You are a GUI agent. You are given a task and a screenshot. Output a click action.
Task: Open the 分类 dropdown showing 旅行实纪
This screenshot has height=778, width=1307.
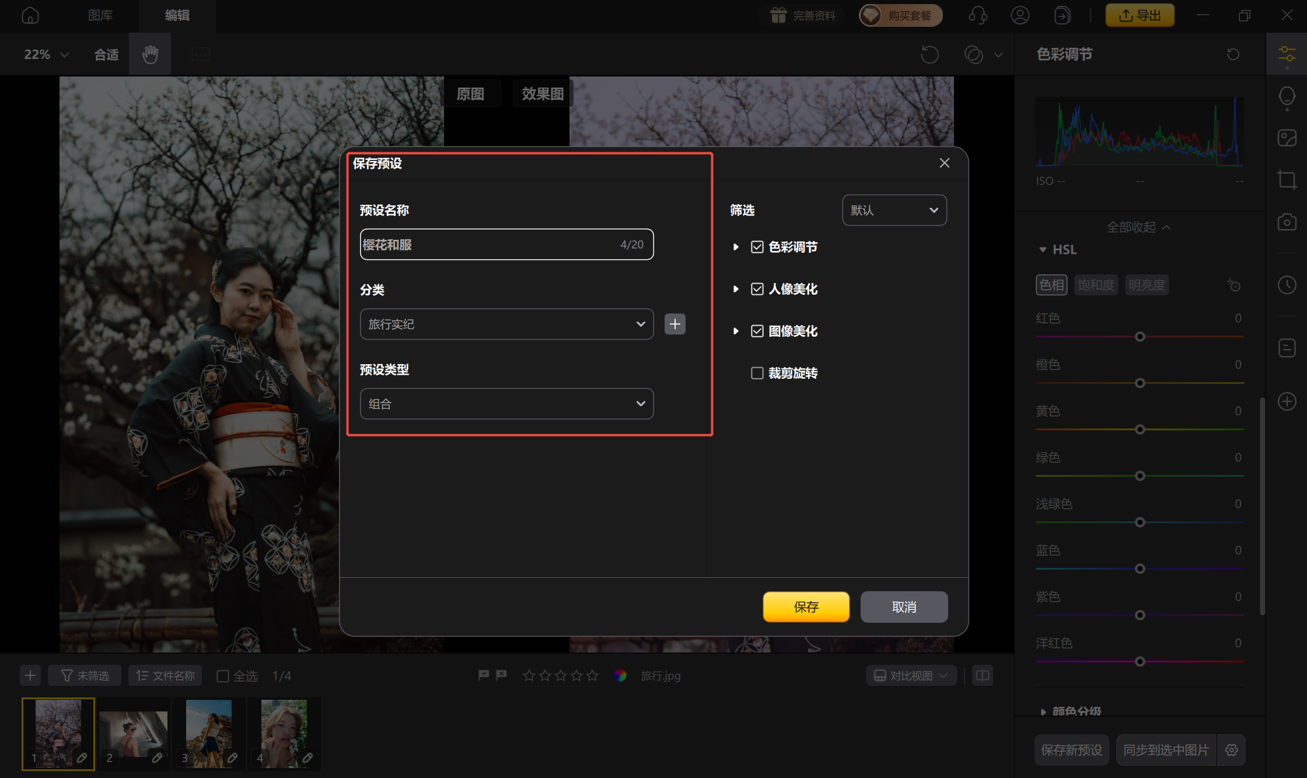click(x=506, y=324)
